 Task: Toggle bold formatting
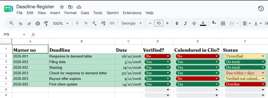(x=177, y=23)
